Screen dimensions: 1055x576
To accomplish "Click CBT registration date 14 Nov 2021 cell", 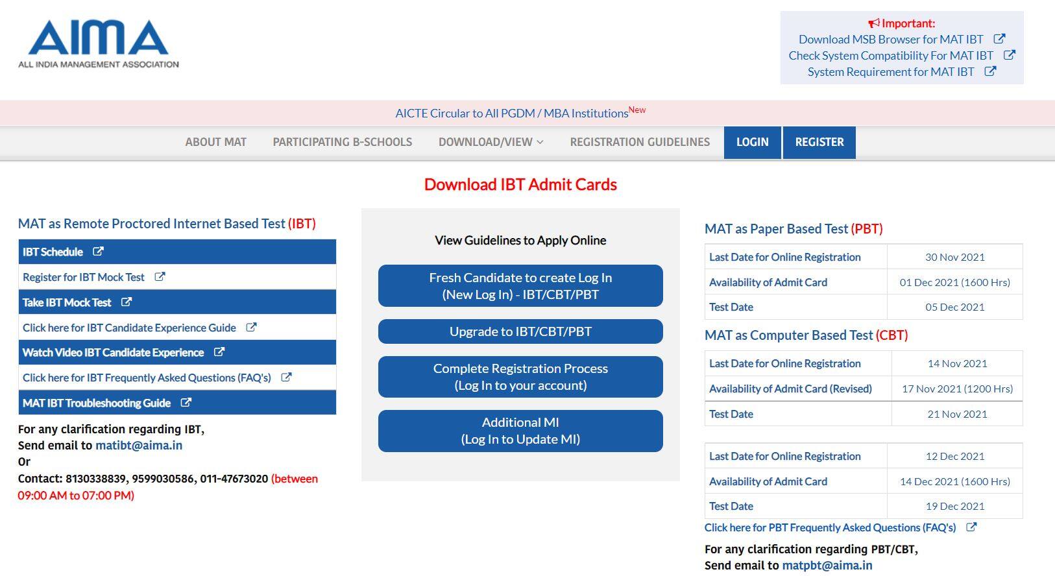I will (957, 363).
